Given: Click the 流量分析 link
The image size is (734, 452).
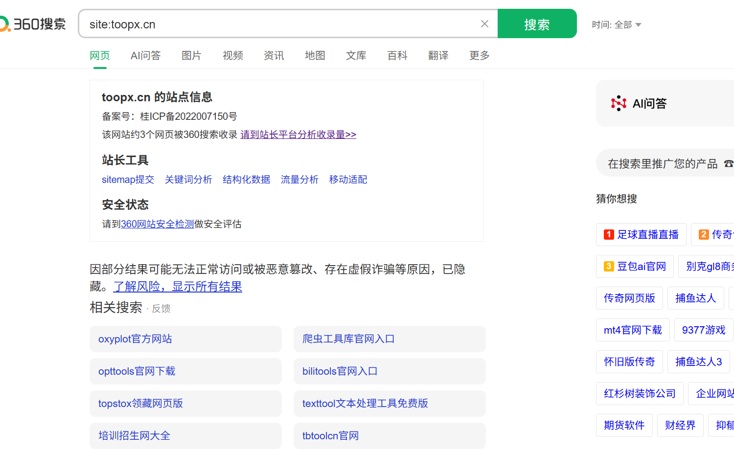Looking at the screenshot, I should tap(299, 180).
